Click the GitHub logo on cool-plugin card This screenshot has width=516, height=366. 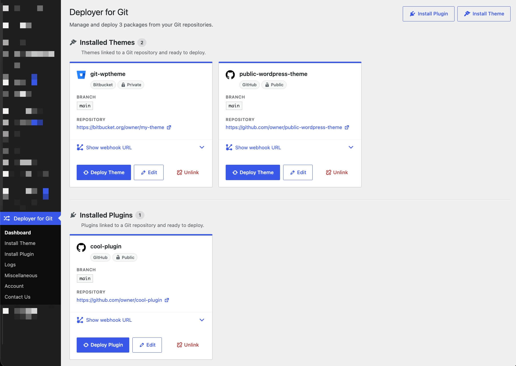[x=81, y=247]
